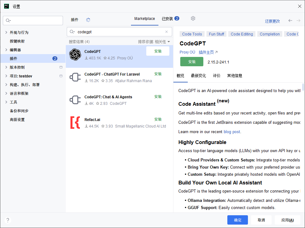Confirm with the 确定 button
This screenshot has height=228, width=305.
[238, 220]
